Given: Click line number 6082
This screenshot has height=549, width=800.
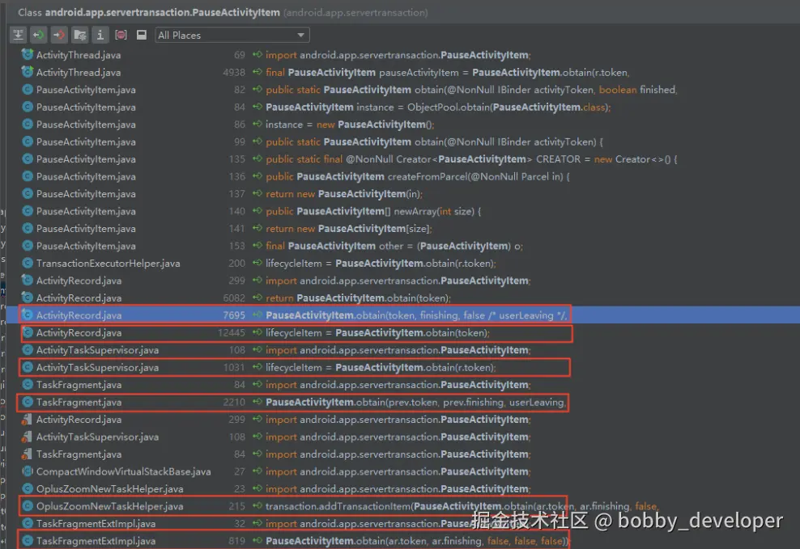Looking at the screenshot, I should 234,298.
